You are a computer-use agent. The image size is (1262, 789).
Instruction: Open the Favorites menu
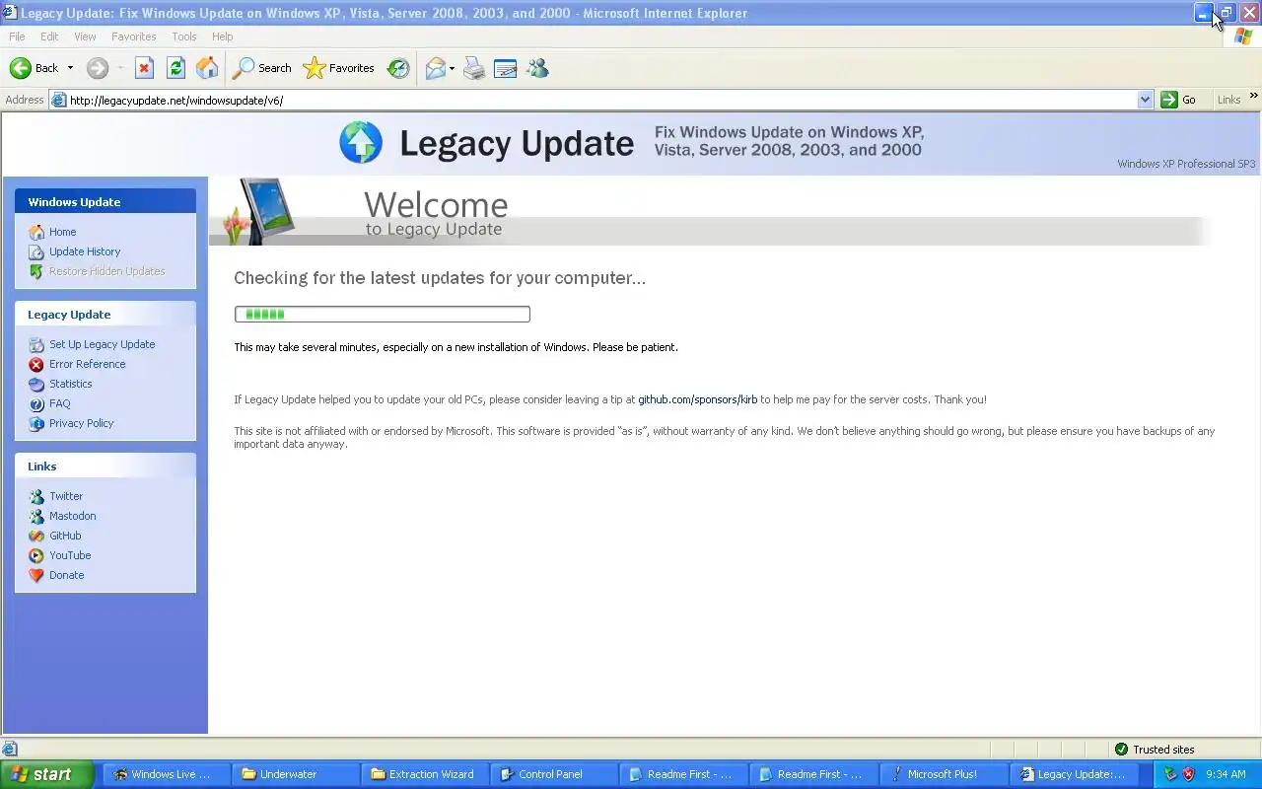(134, 36)
